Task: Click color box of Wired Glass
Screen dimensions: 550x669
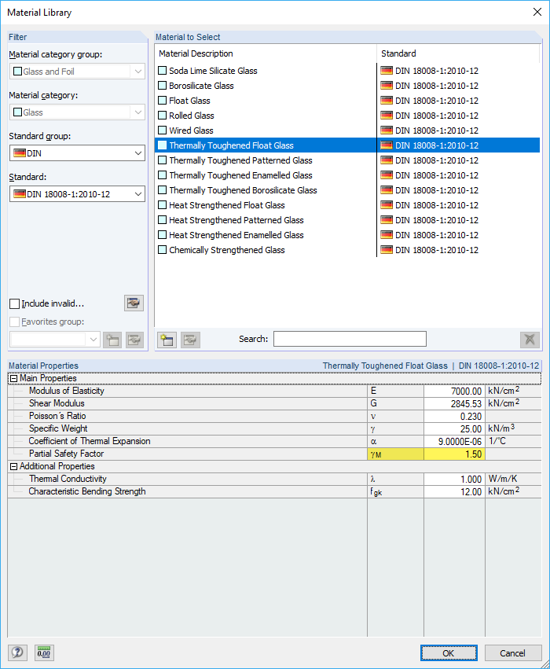Action: pos(162,130)
